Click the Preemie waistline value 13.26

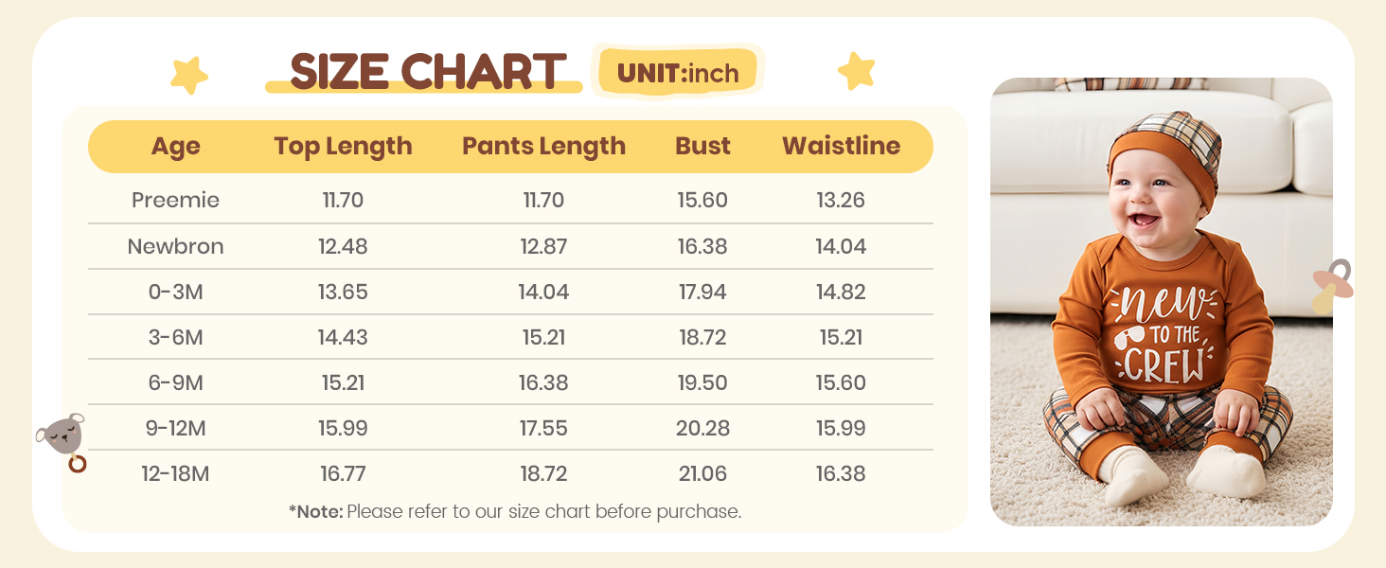coord(841,201)
